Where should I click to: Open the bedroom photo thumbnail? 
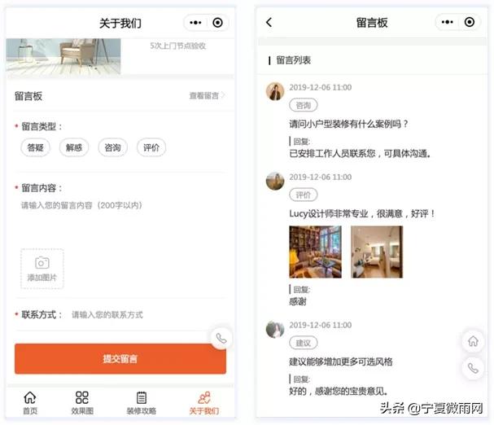click(x=377, y=252)
